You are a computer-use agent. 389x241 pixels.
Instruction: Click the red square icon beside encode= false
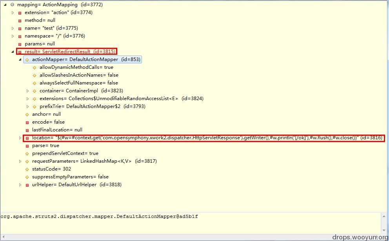27,122
